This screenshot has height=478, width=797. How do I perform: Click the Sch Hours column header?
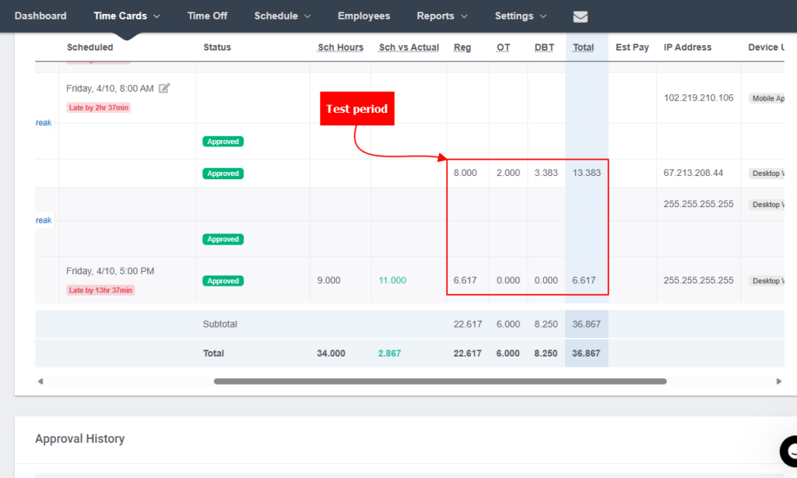pyautogui.click(x=341, y=47)
